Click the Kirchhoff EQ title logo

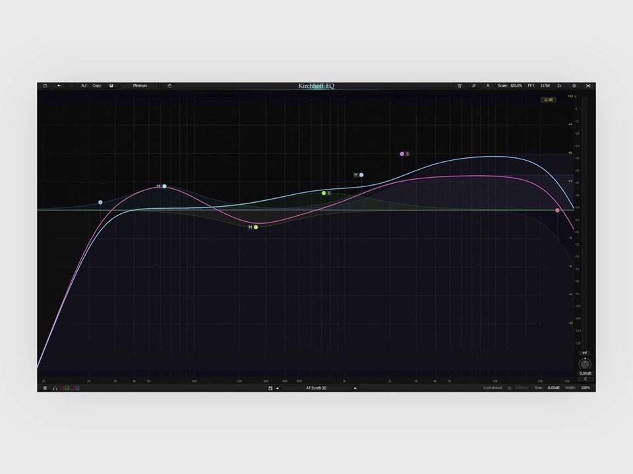click(316, 86)
